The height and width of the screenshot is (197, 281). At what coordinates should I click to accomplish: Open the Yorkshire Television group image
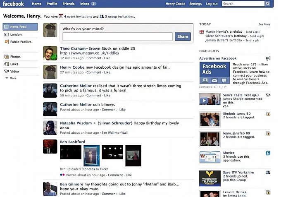coord(210,178)
